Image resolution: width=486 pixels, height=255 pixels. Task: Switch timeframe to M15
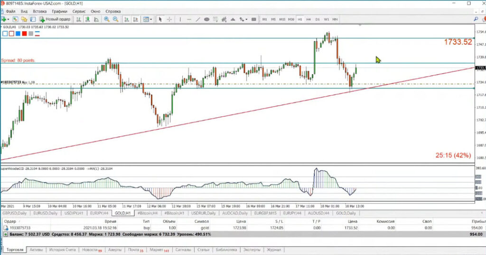pyautogui.click(x=282, y=19)
